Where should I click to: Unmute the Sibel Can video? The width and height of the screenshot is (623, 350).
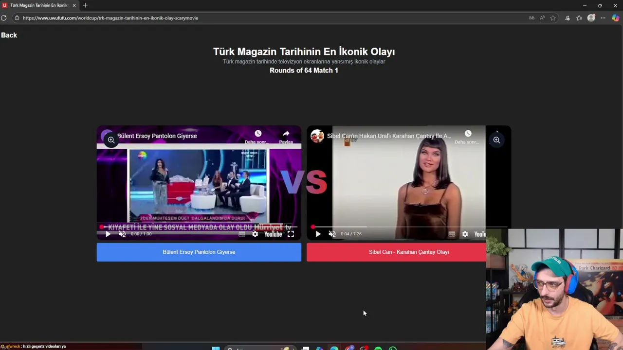pyautogui.click(x=332, y=234)
